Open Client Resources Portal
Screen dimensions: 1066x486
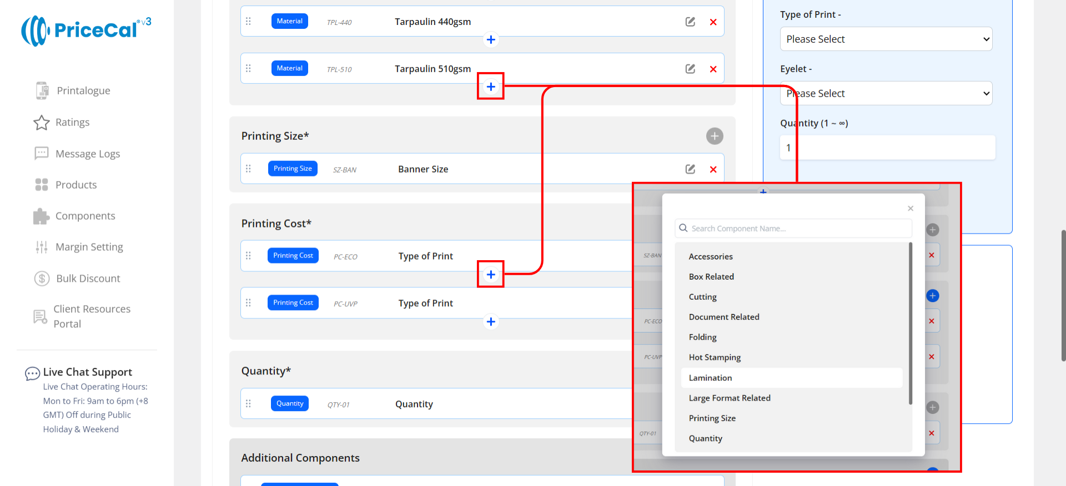coord(92,316)
